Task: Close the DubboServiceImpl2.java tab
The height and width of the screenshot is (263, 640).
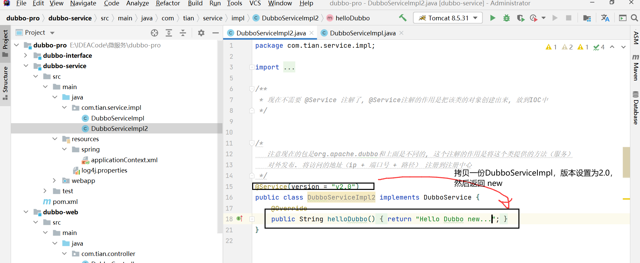Action: (311, 33)
